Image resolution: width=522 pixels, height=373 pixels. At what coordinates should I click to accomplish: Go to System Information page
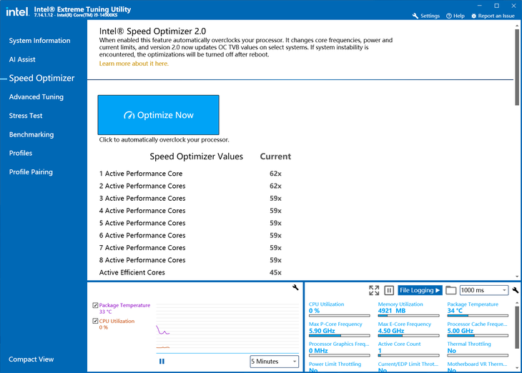39,41
